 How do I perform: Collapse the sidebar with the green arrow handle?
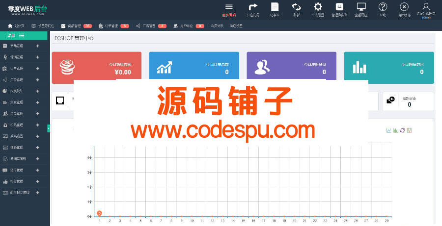coord(49,128)
